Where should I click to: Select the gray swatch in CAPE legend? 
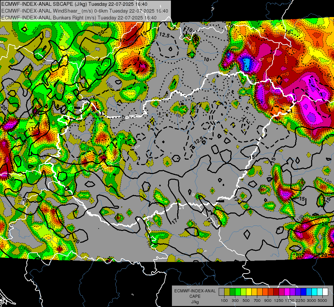click(x=221, y=292)
